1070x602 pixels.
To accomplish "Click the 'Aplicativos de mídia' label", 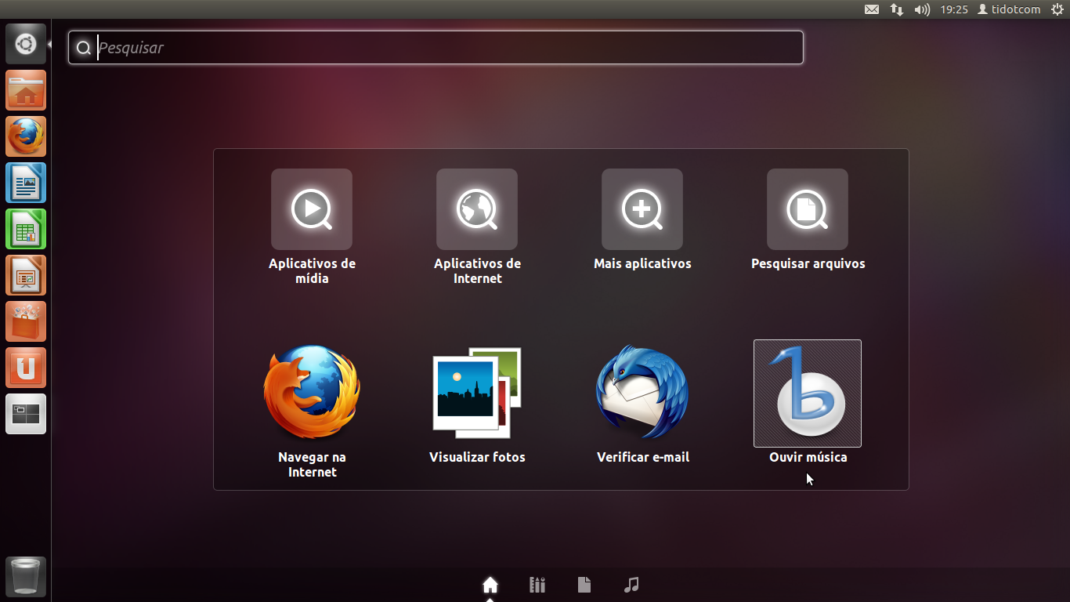I will pos(312,270).
